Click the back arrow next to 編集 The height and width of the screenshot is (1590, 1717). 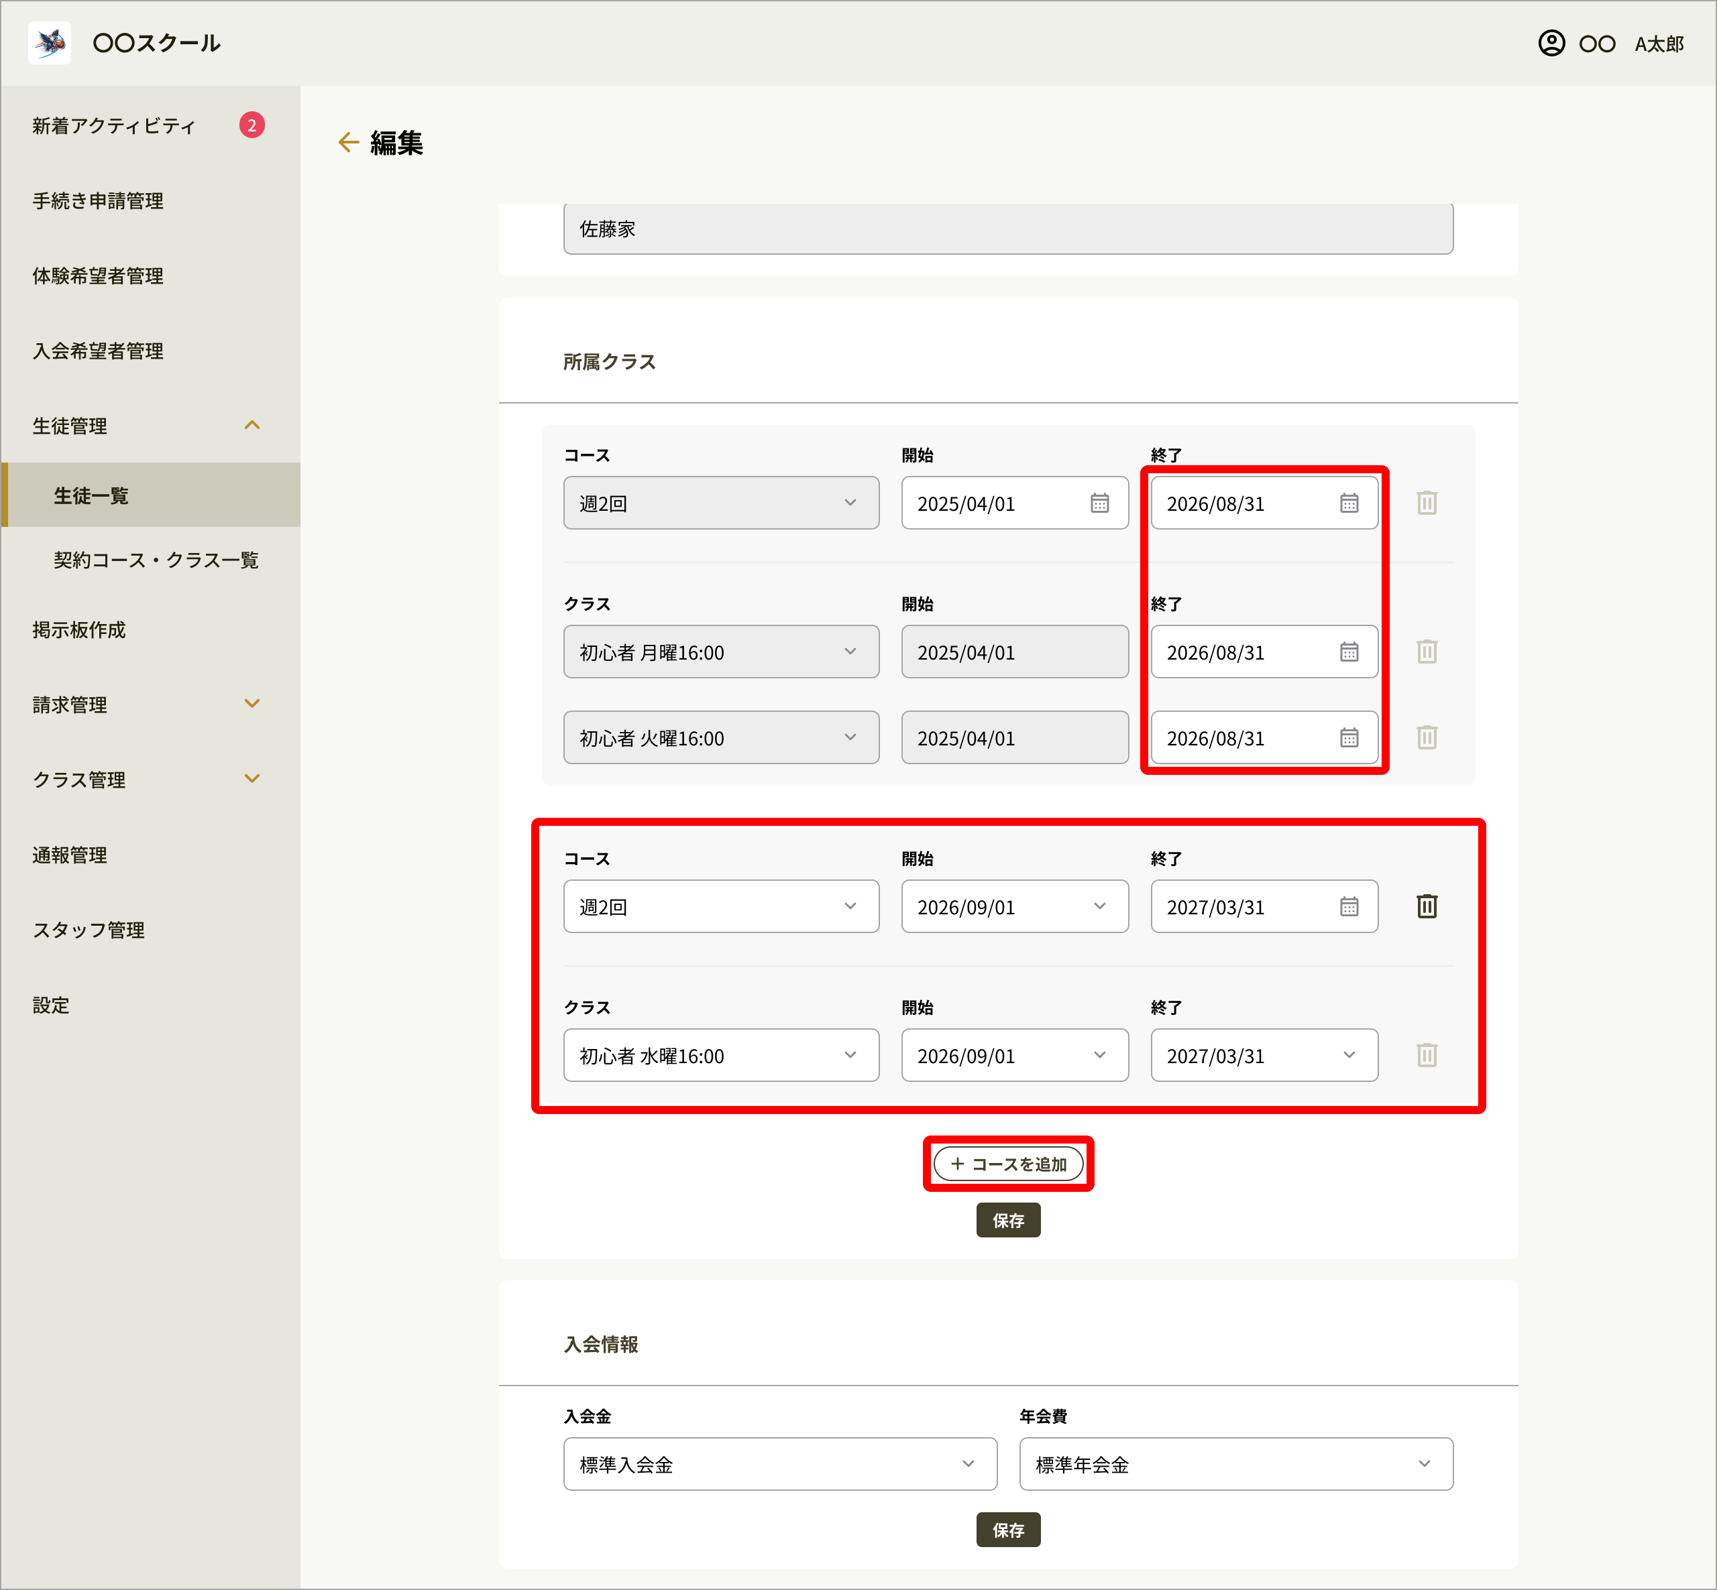pos(349,142)
